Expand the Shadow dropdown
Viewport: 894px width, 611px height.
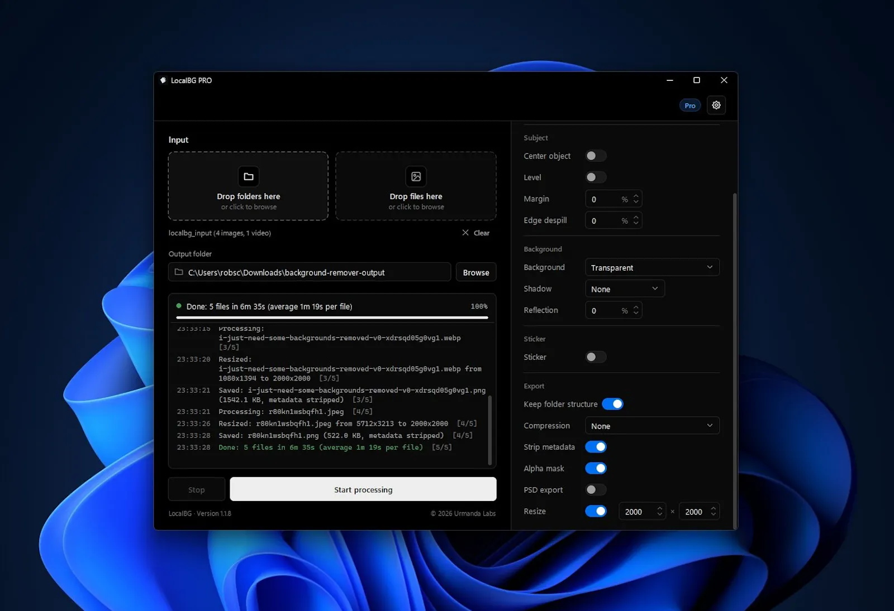coord(625,288)
